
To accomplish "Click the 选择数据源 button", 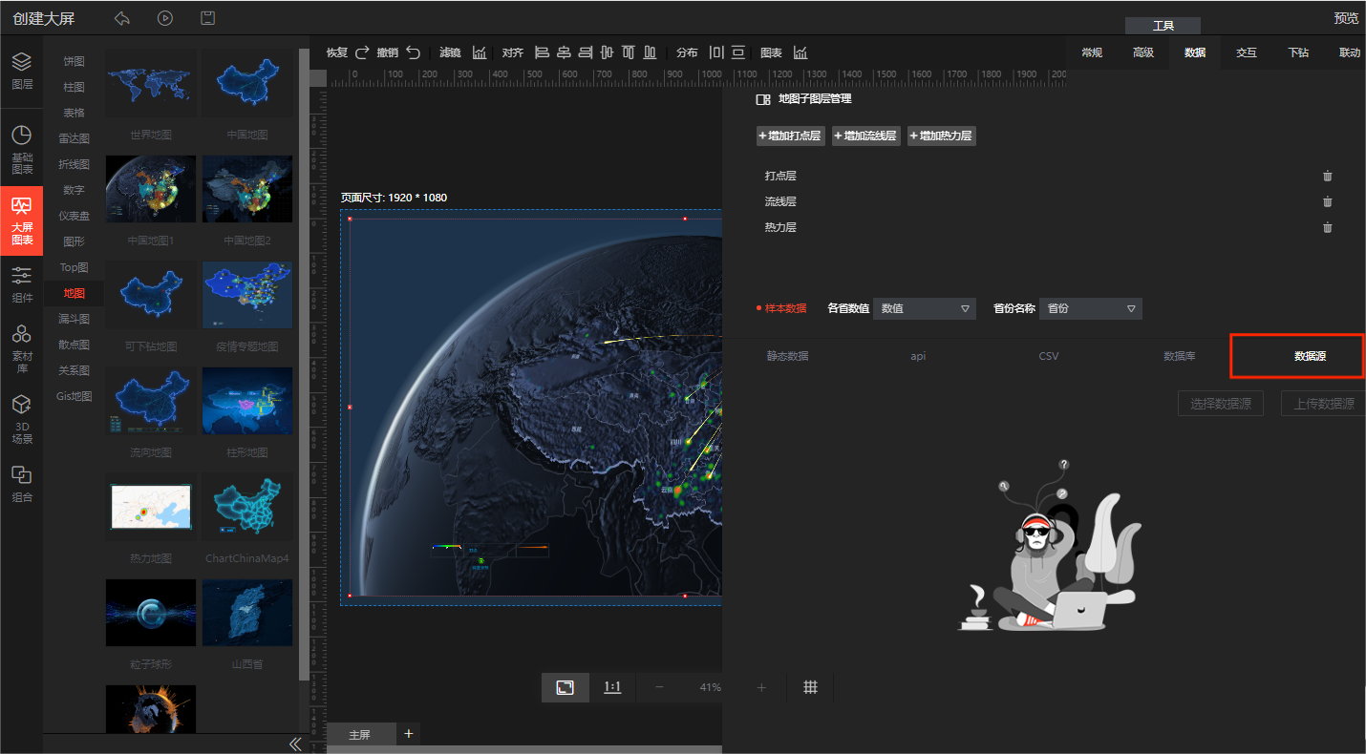I will click(x=1221, y=404).
